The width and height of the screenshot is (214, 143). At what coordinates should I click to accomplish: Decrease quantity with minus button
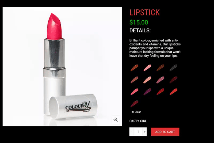pyautogui.click(x=132, y=132)
